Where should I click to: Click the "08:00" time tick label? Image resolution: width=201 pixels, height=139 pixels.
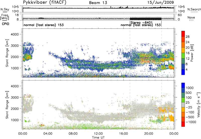point(73,134)
